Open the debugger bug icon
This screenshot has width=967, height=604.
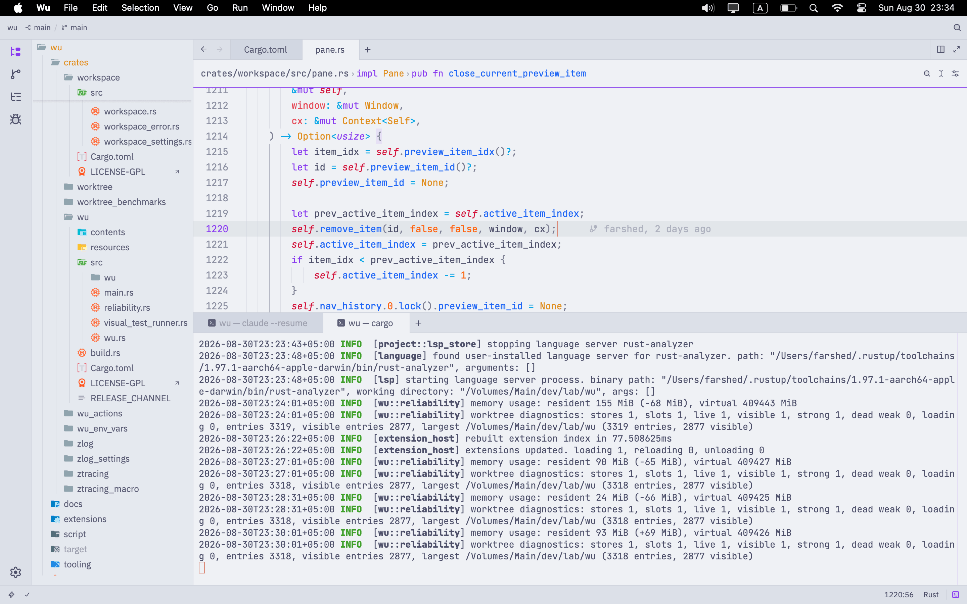pos(15,119)
